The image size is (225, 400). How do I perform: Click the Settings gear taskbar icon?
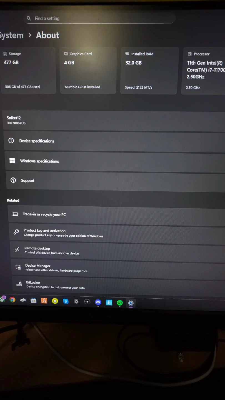(x=131, y=303)
